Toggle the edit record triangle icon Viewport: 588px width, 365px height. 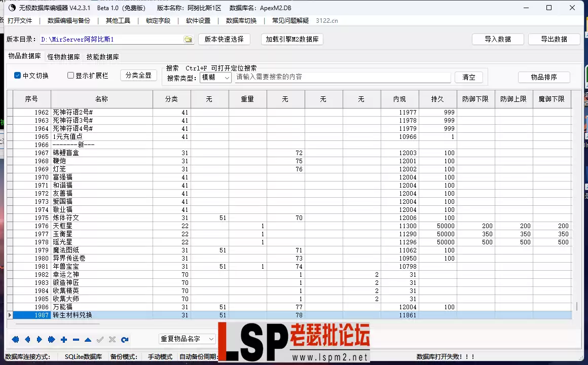pos(87,340)
